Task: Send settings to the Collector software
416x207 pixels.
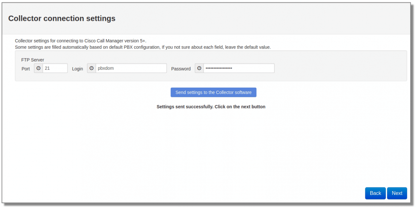Action: point(213,92)
